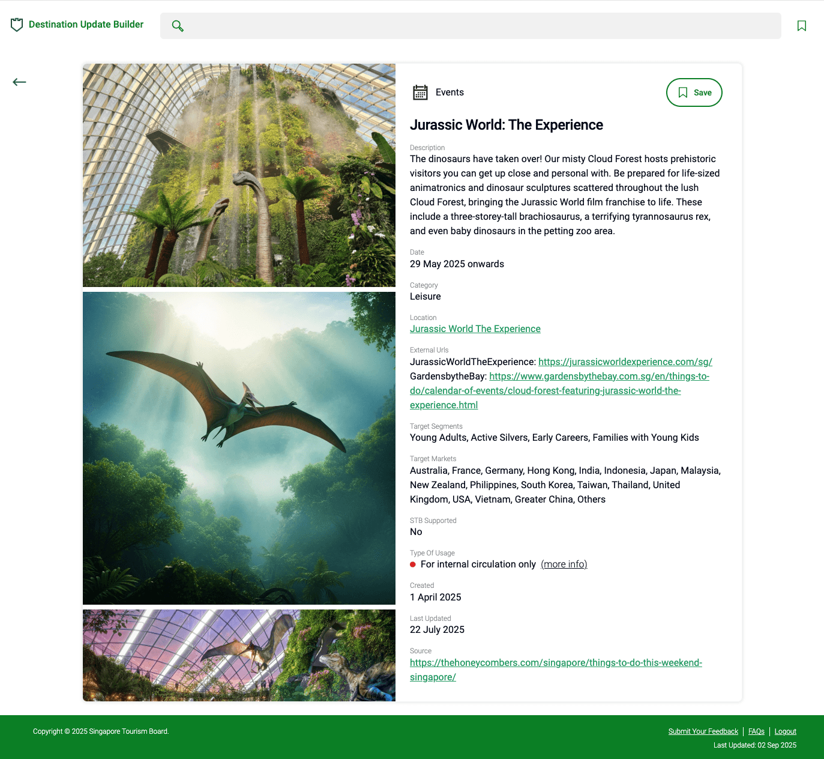This screenshot has height=759, width=824.
Task: Click (more info) beside internal circulation note
Action: tap(564, 564)
